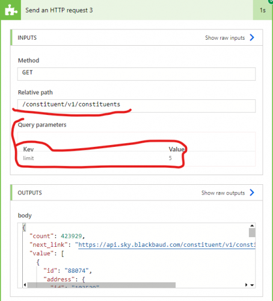The height and width of the screenshot is (301, 273).
Task: Click the "value" key in body JSON
Action: pyautogui.click(x=41, y=253)
